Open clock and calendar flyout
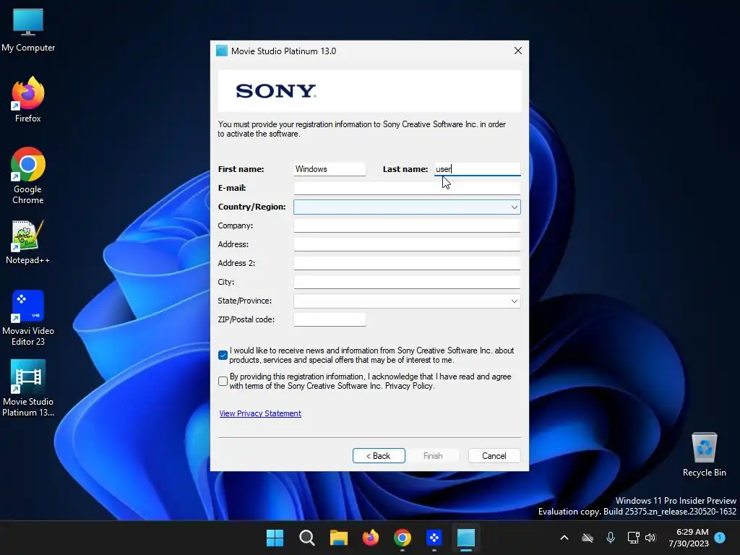This screenshot has height=555, width=740. 689,538
